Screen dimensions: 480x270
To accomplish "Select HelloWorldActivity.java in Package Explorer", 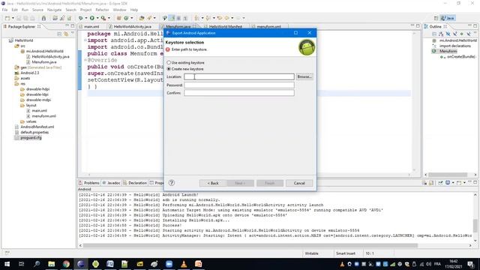I will [50, 57].
